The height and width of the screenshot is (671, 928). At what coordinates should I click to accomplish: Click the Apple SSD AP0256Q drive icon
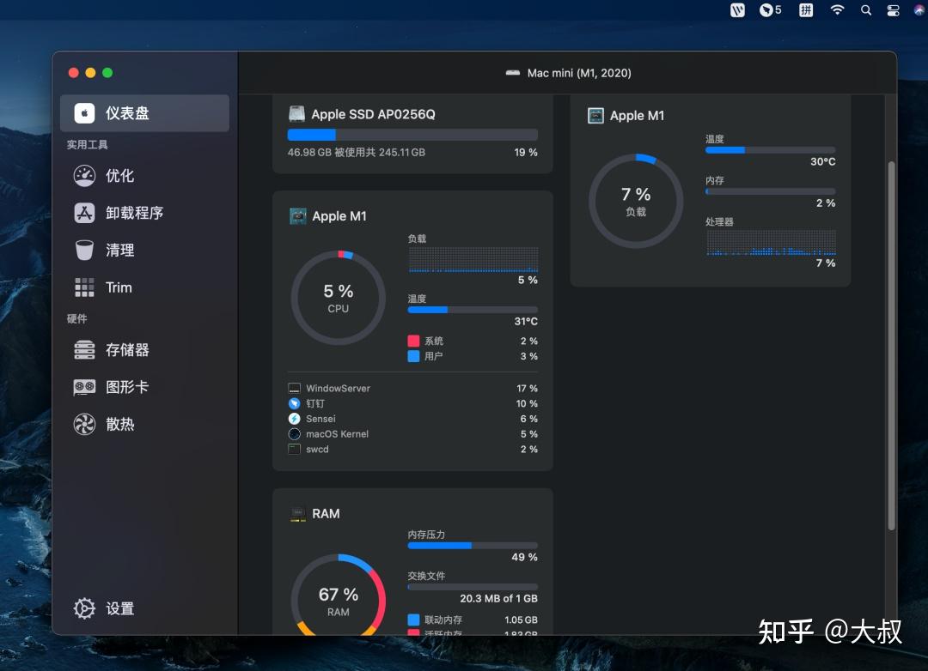[x=296, y=113]
